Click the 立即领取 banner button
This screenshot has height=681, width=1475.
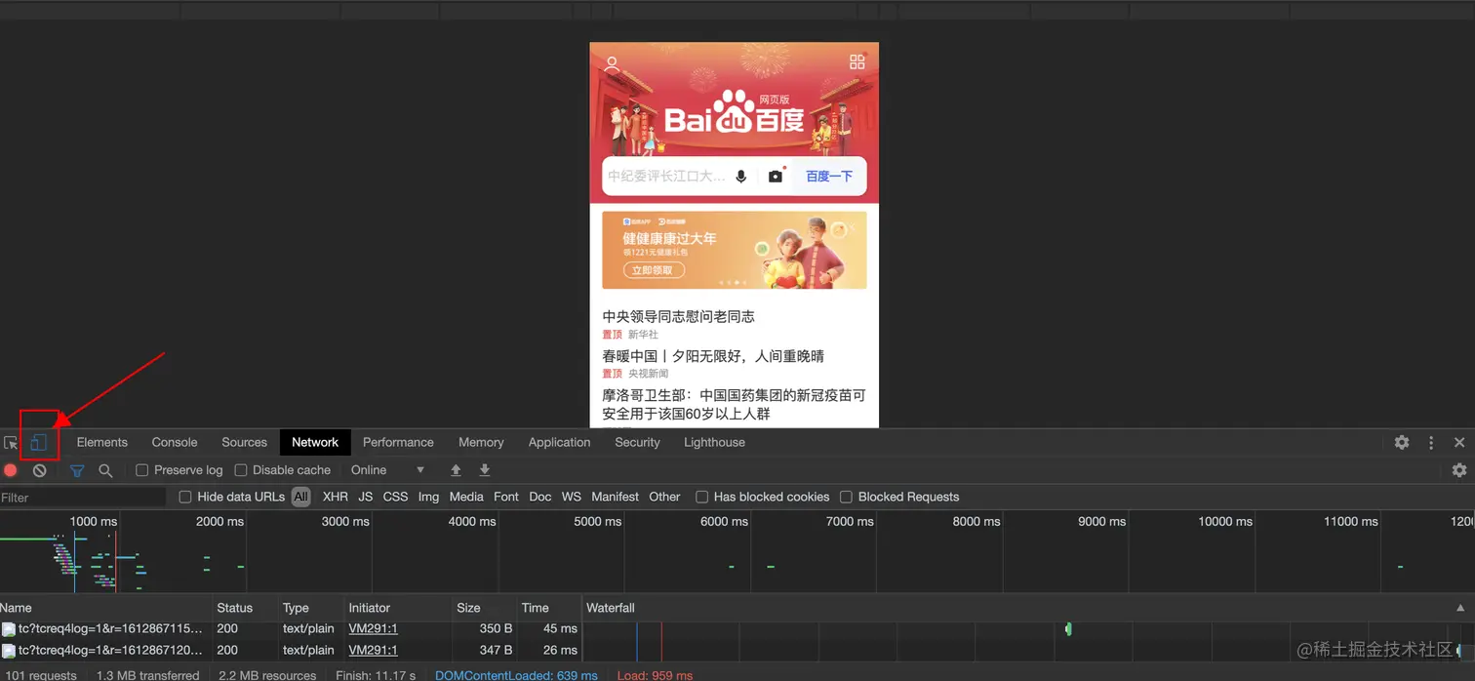click(654, 270)
